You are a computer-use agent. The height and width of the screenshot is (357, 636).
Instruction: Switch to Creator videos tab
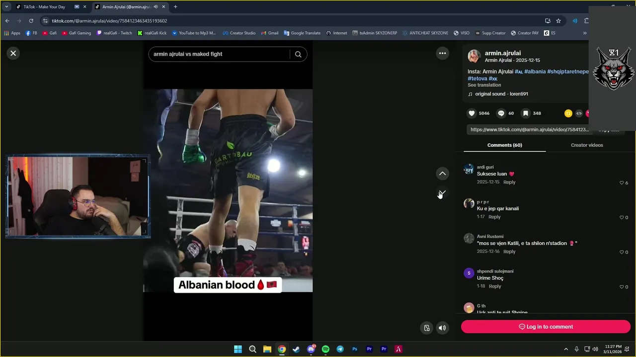click(587, 145)
